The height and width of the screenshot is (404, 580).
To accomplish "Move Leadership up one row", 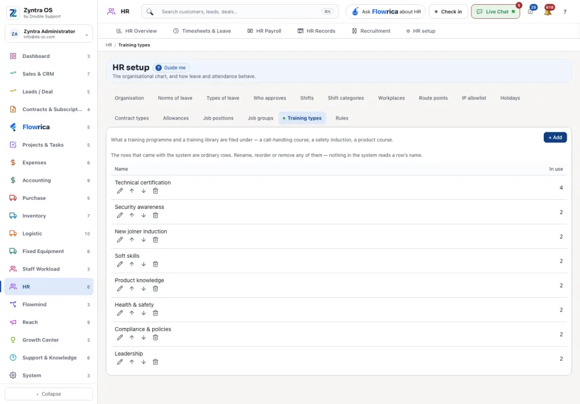I will tap(132, 362).
